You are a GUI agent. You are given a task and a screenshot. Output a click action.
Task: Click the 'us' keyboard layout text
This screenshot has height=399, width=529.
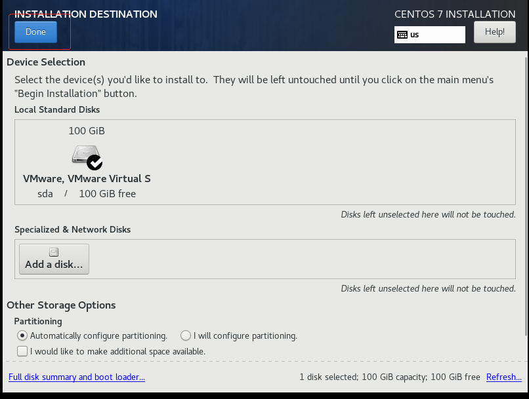415,35
